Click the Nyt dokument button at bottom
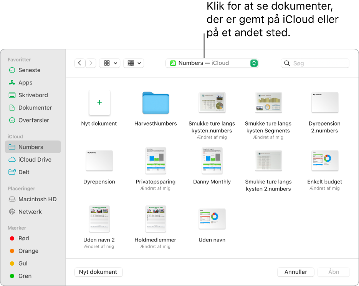 [x=98, y=272]
